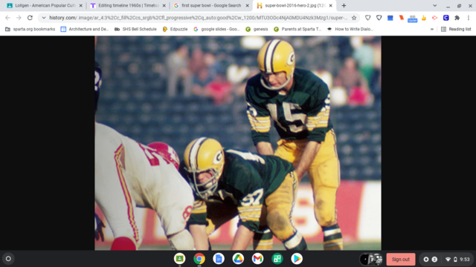Open the Chrome three-dot menu
The image size is (476, 267).
click(x=469, y=18)
